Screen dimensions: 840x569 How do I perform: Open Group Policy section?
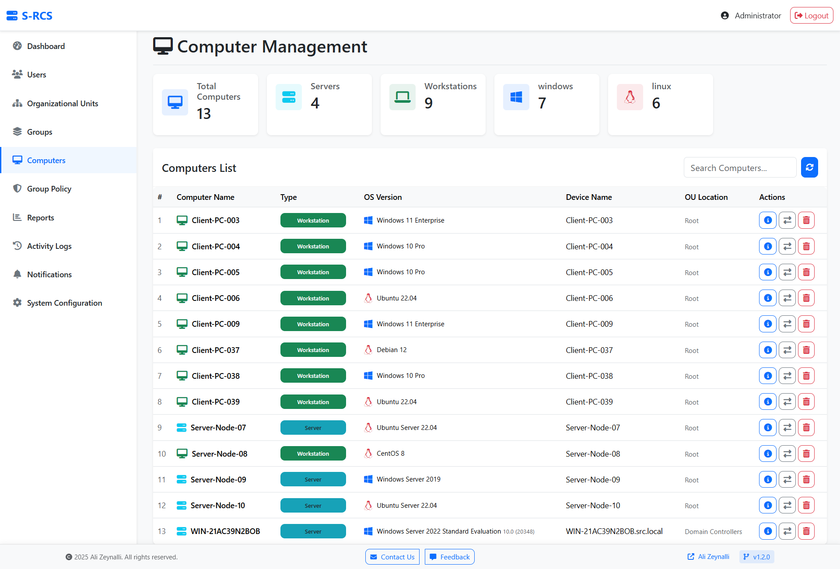(x=49, y=189)
